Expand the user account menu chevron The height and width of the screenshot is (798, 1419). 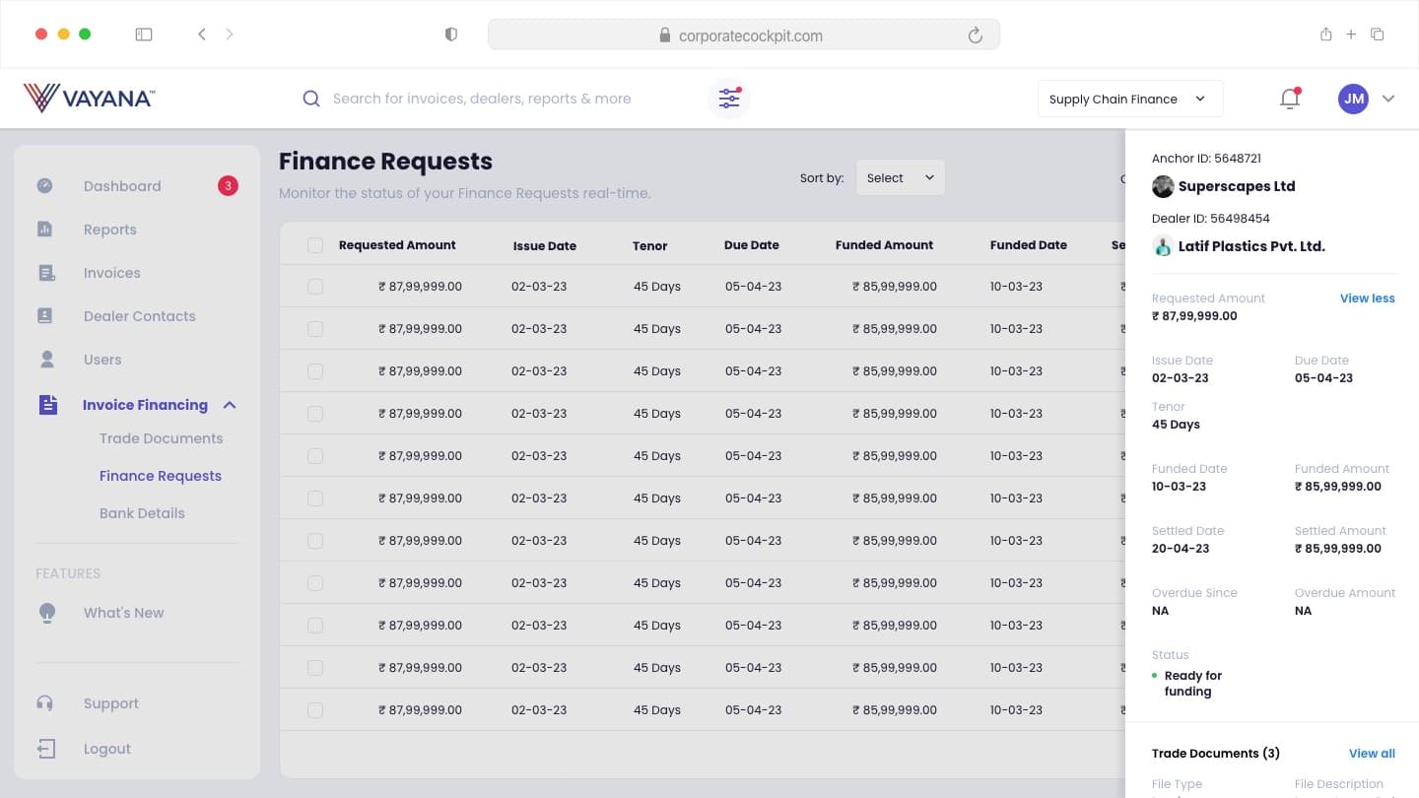coord(1388,99)
